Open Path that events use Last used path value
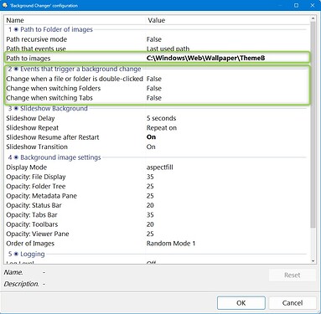The height and width of the screenshot is (314, 321). pos(168,49)
